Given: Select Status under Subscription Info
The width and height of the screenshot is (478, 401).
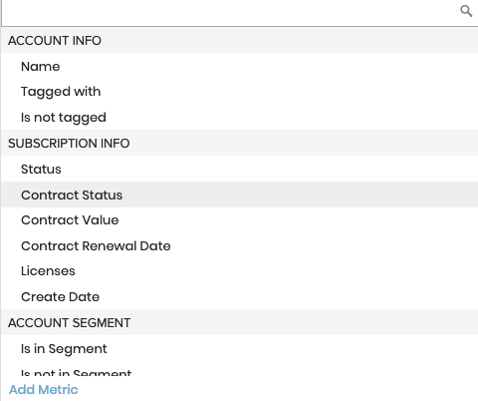Looking at the screenshot, I should (240, 170).
